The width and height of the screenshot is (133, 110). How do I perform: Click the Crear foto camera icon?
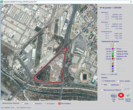[x=114, y=95]
